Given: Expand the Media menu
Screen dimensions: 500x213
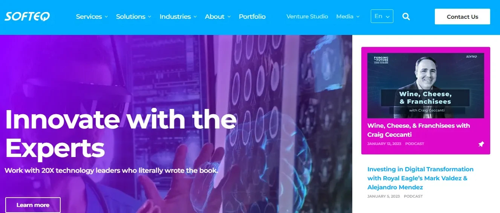Looking at the screenshot, I should 348,17.
